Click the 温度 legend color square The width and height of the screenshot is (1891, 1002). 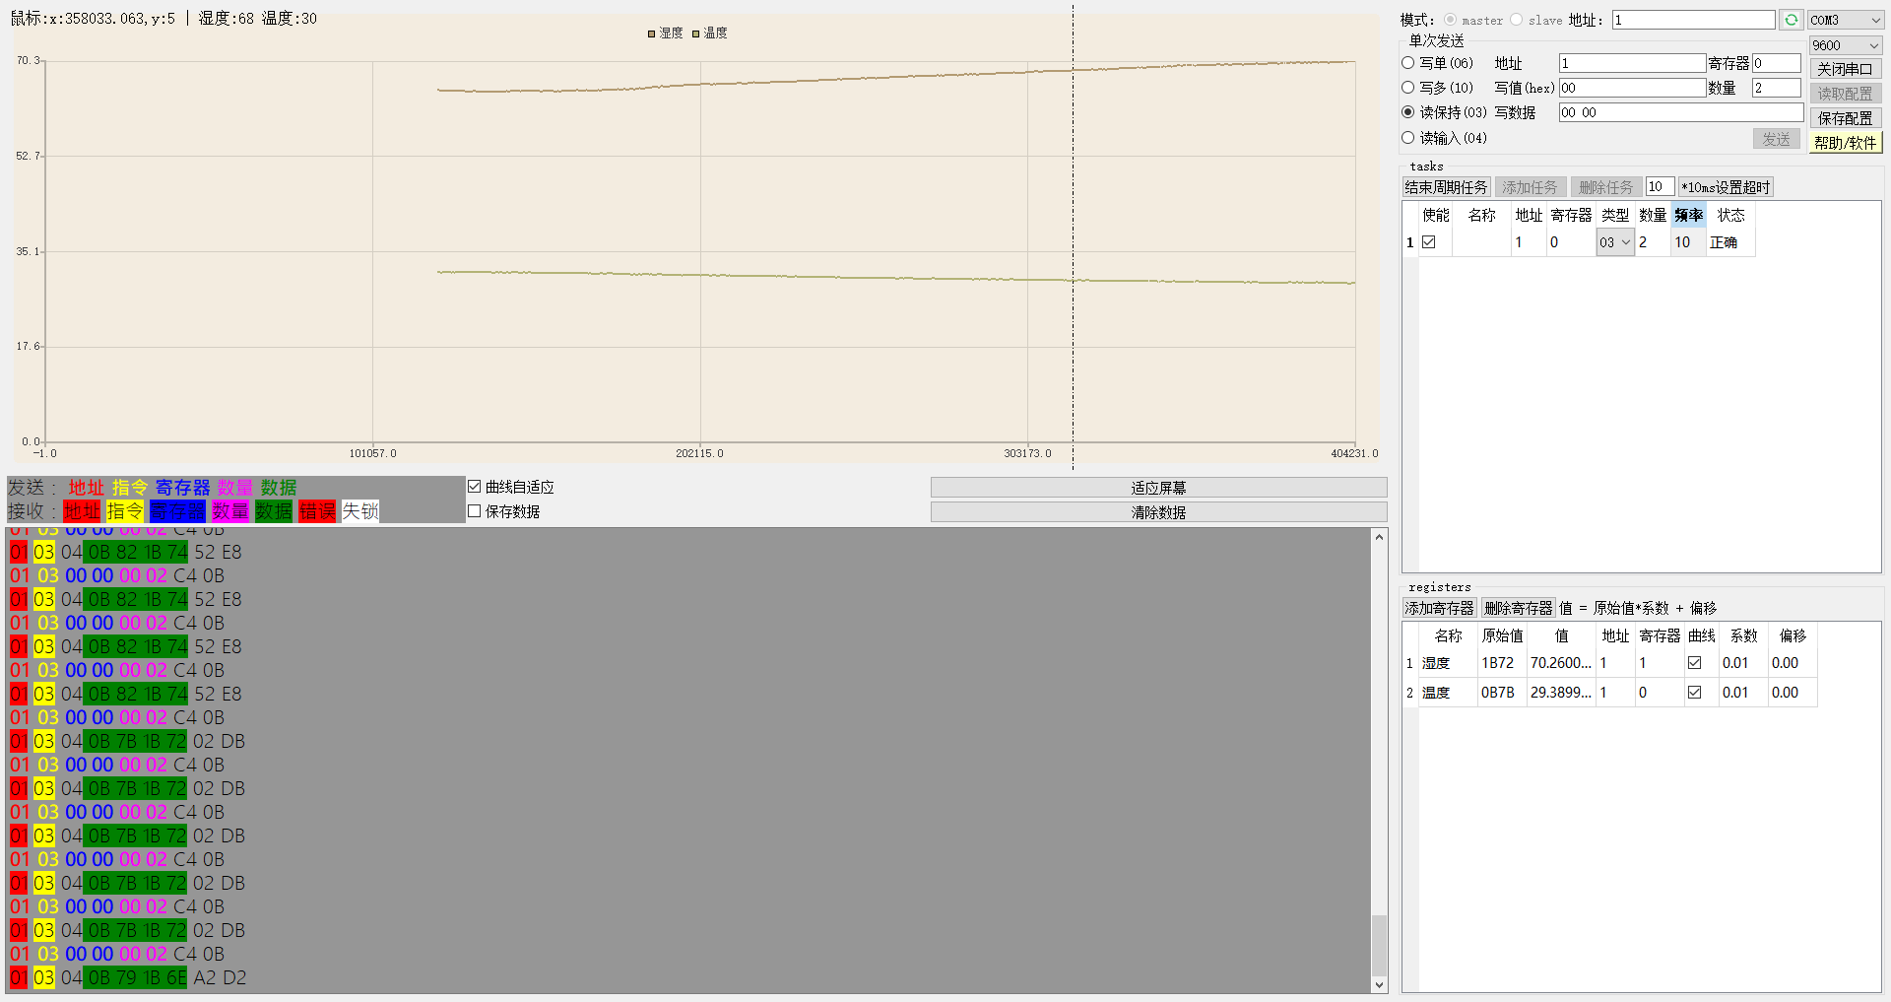(697, 33)
